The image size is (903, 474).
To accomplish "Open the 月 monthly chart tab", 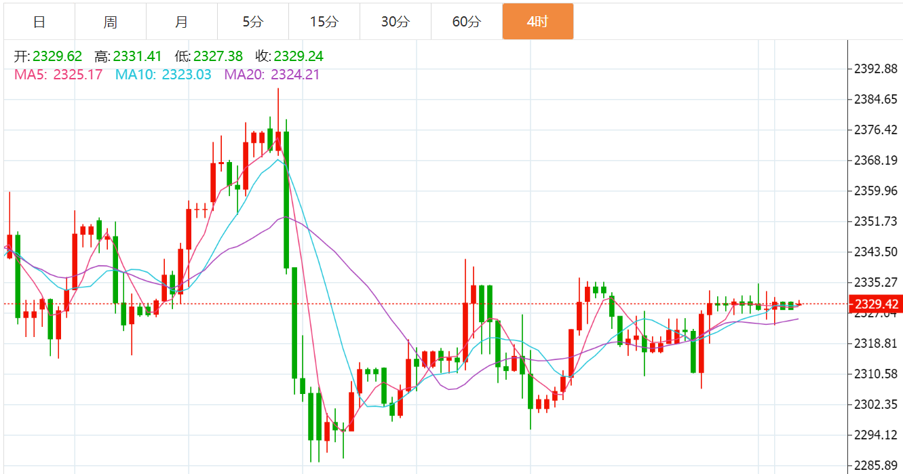I will coord(182,22).
